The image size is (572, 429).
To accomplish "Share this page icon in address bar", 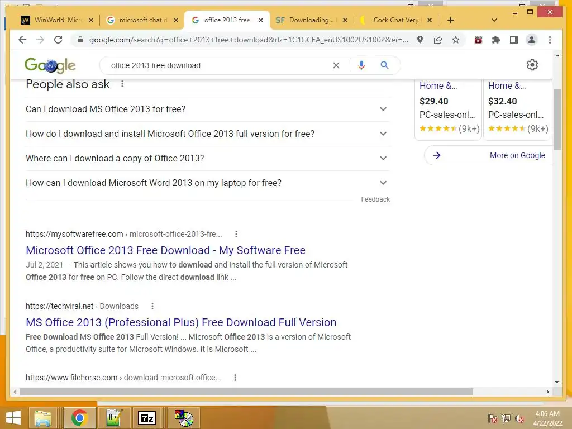I will tap(438, 40).
